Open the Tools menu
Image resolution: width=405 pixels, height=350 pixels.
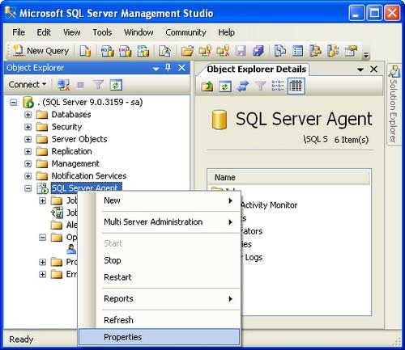(102, 32)
